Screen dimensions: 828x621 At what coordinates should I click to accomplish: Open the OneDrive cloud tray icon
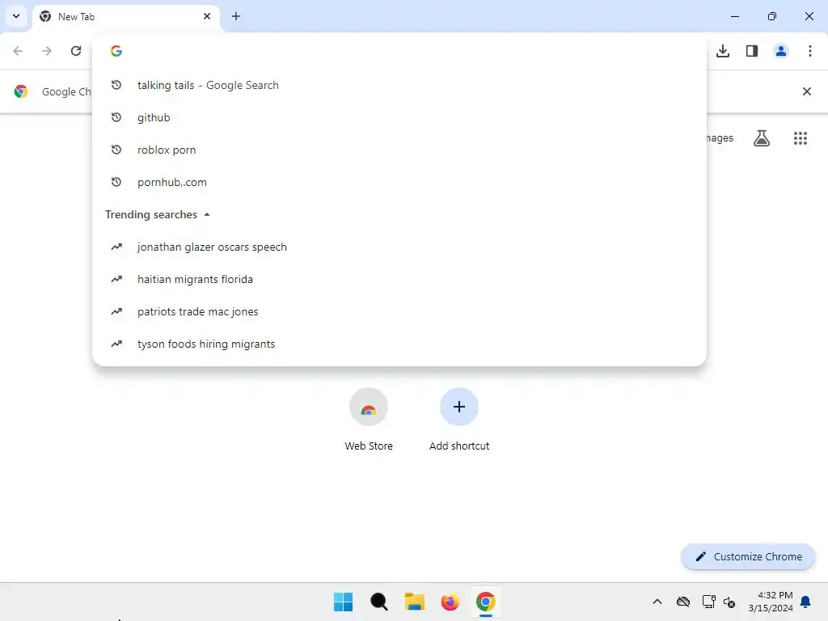pos(683,602)
